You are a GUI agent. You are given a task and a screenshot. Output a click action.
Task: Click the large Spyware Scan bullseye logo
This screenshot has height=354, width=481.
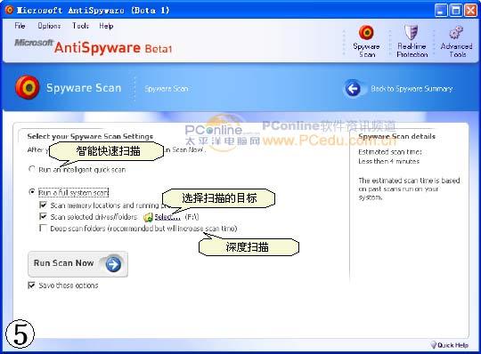pos(28,87)
